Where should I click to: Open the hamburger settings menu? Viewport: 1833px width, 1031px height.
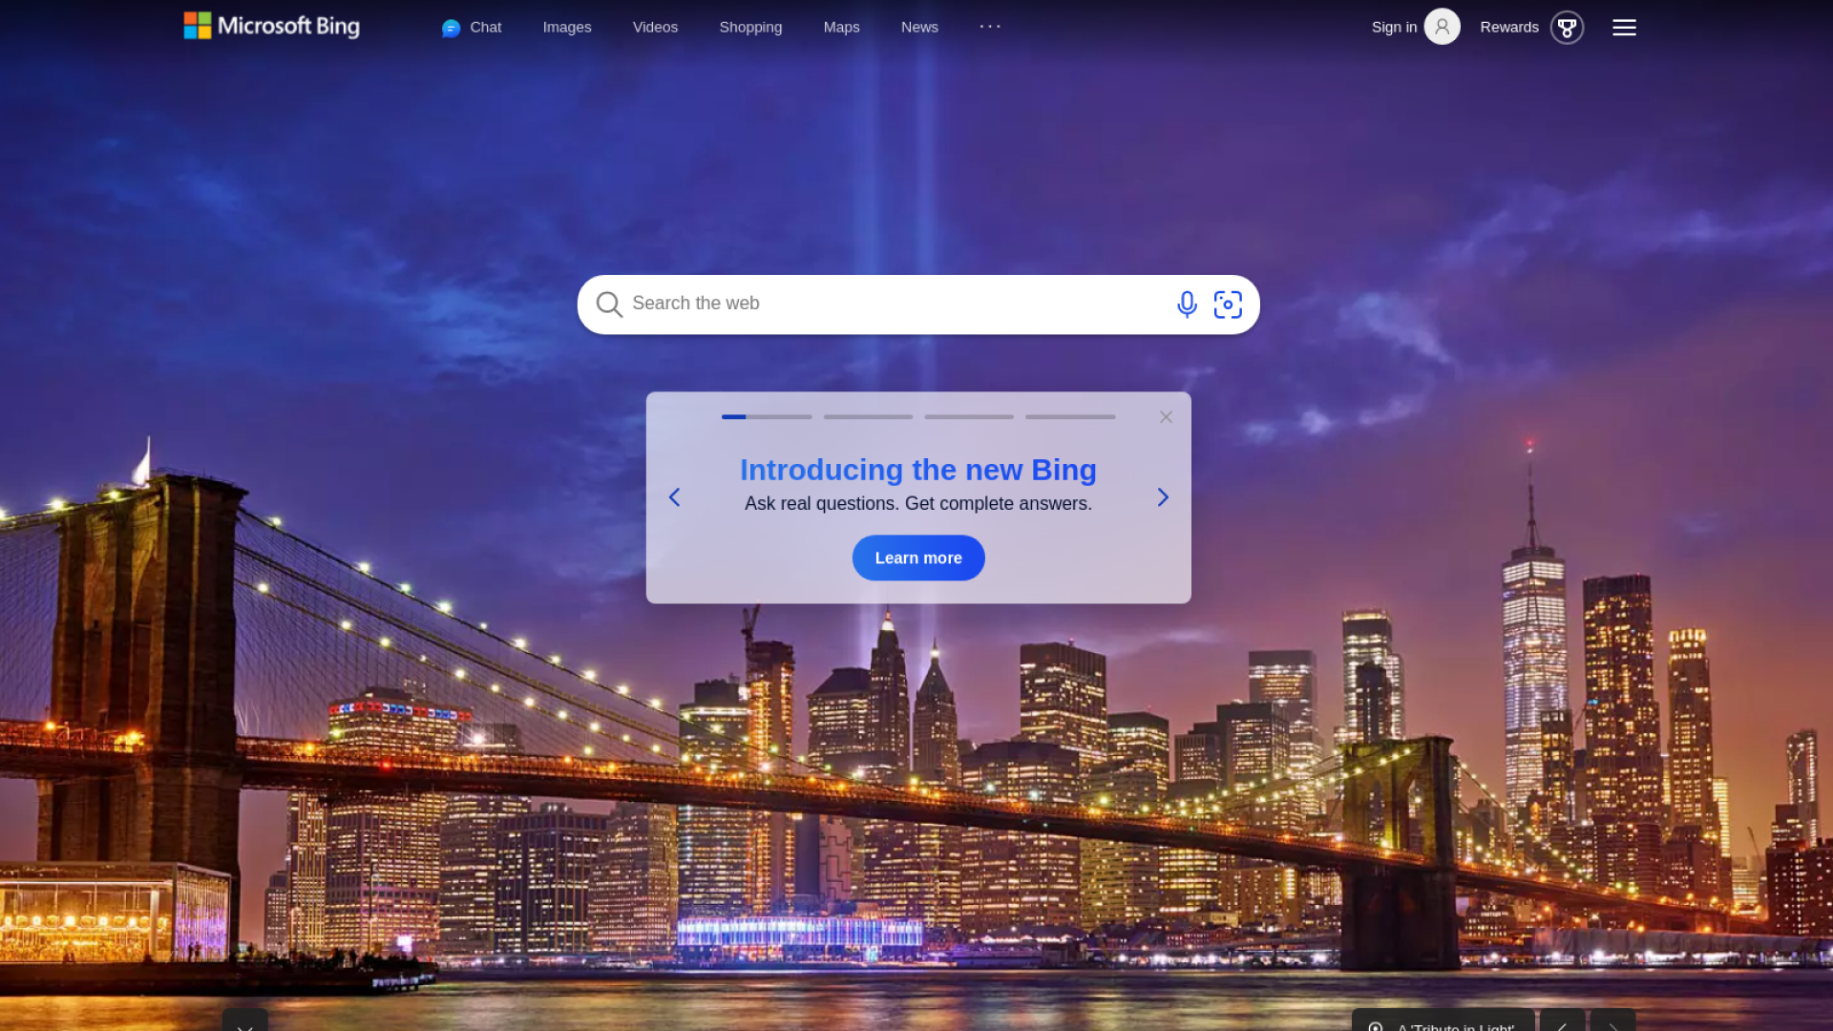[1624, 28]
